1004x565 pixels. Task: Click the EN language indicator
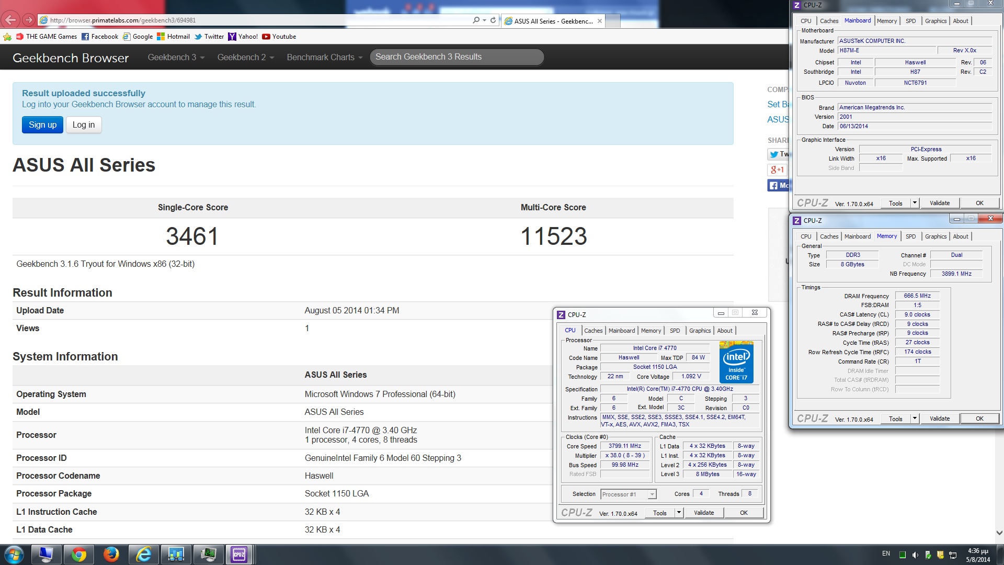(886, 553)
